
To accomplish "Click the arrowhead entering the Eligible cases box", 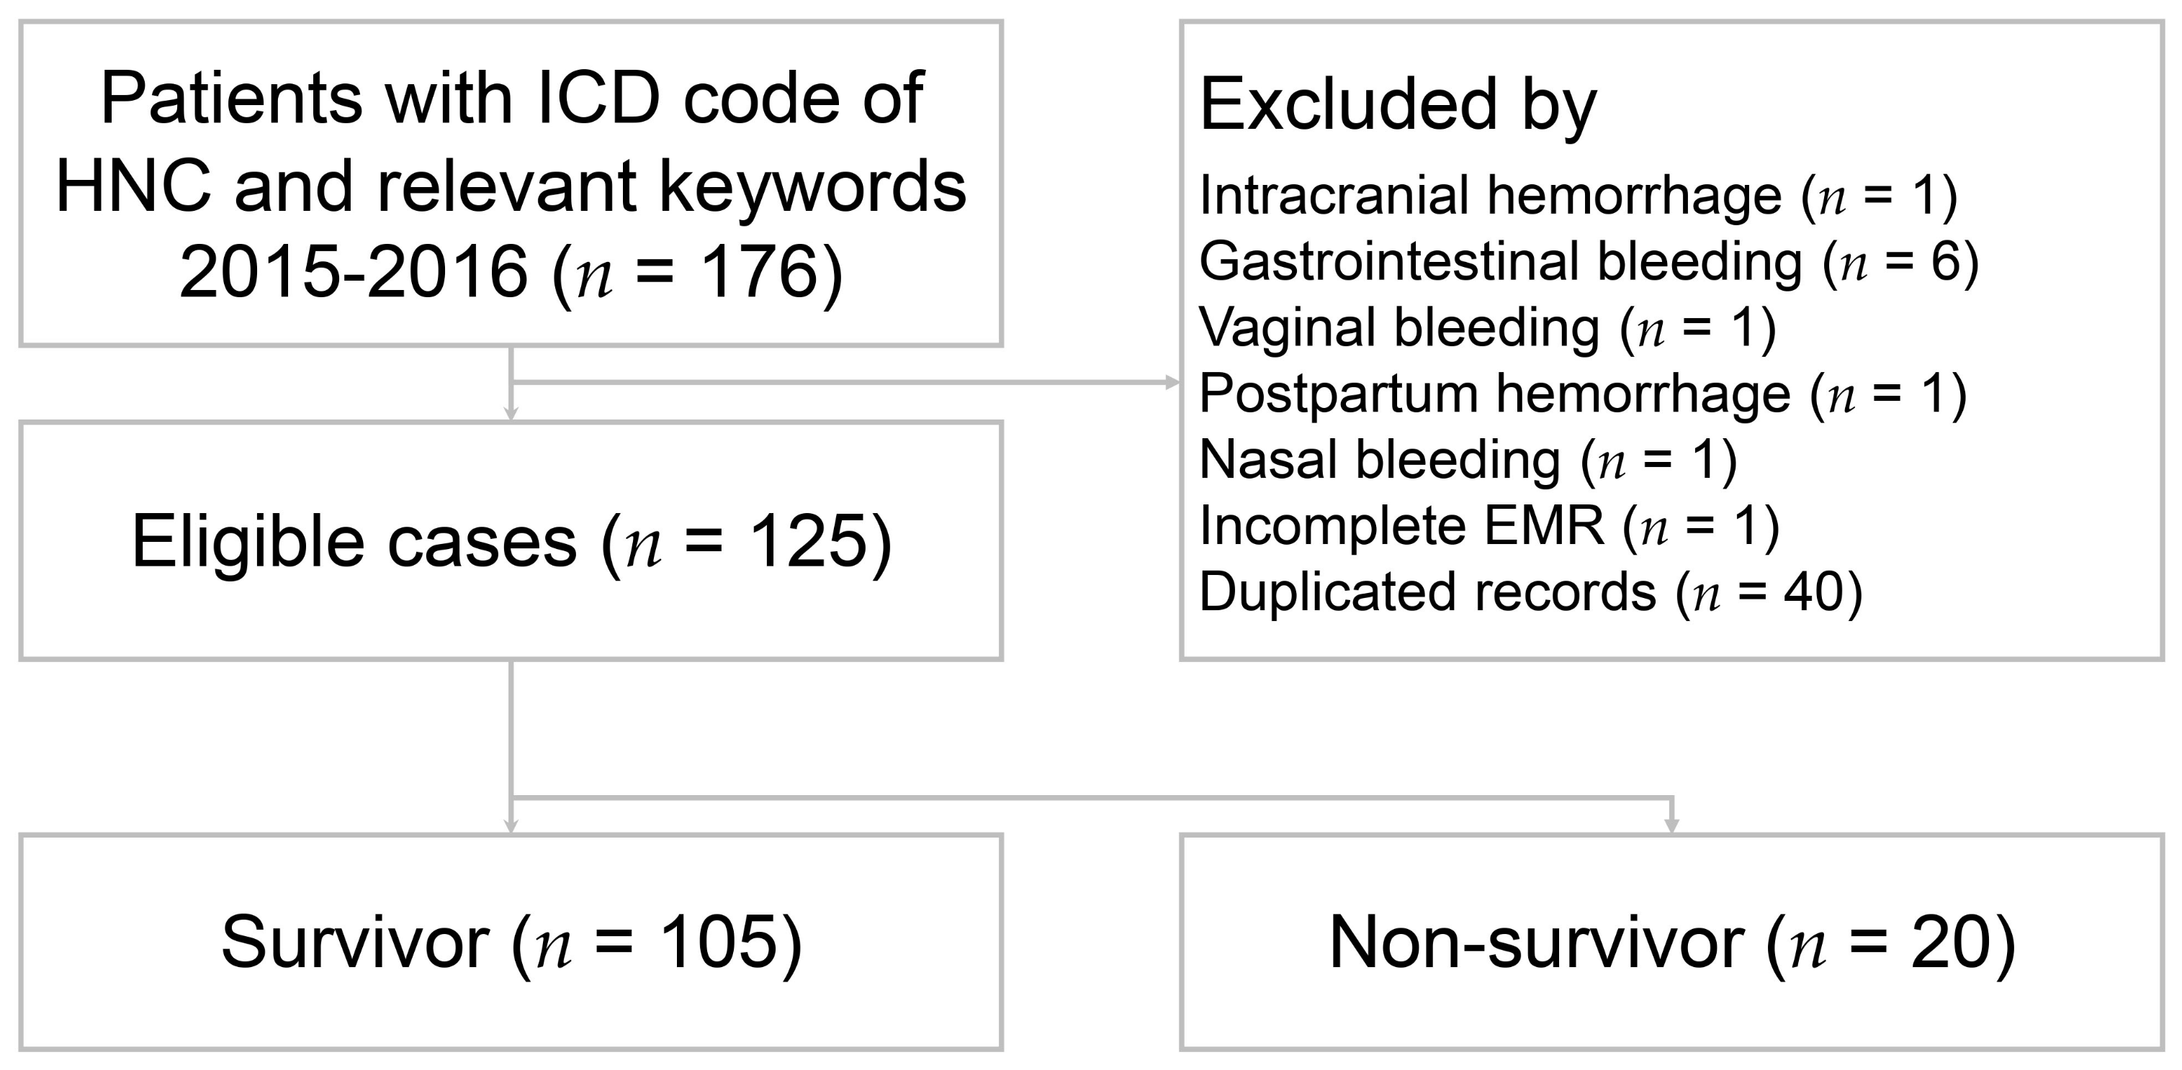I will 511,414.
